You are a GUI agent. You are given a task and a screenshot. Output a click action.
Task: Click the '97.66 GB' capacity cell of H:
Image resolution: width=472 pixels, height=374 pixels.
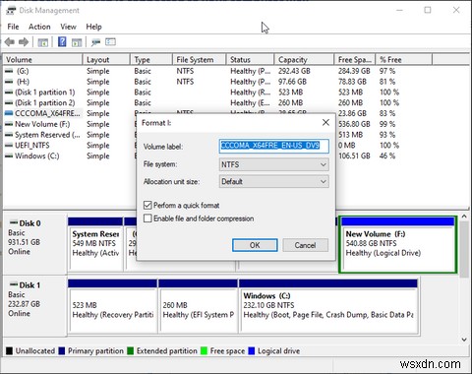click(x=292, y=82)
